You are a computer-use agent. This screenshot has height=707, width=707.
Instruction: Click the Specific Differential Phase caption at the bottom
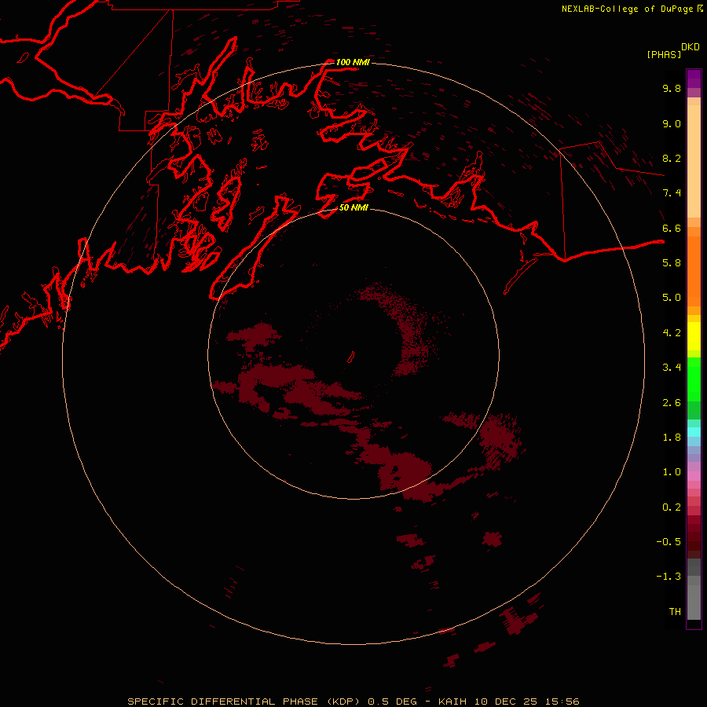coord(353,702)
